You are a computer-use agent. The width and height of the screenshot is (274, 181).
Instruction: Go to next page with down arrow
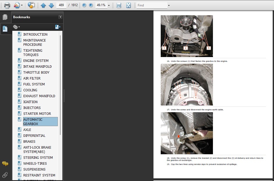click(51, 5)
